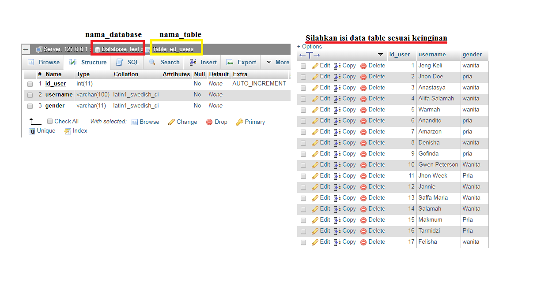Click the full texts toggle arrows icon
The width and height of the screenshot is (552, 282).
[x=310, y=55]
